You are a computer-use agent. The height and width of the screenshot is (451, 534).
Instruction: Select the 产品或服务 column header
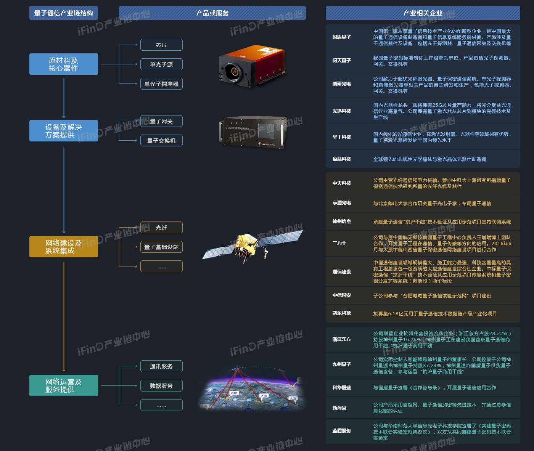pyautogui.click(x=212, y=13)
